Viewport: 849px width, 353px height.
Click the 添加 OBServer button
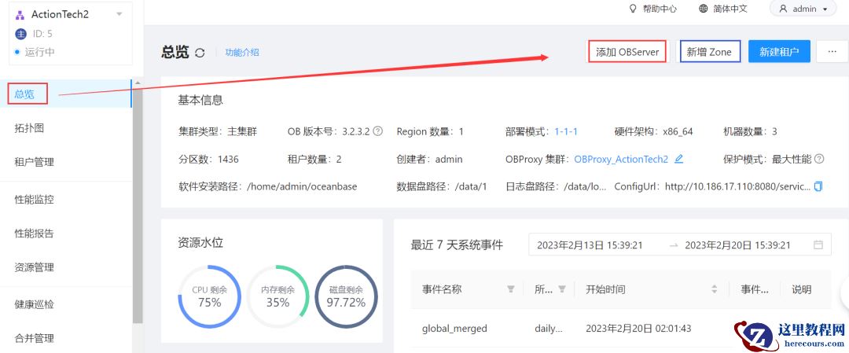(x=627, y=52)
